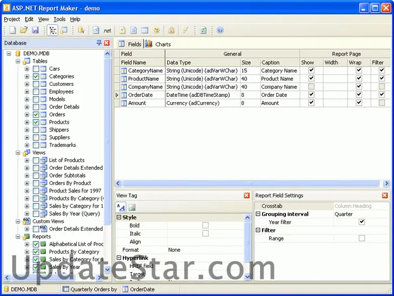
Task: Click the Data Type column header
Action: [x=203, y=62]
